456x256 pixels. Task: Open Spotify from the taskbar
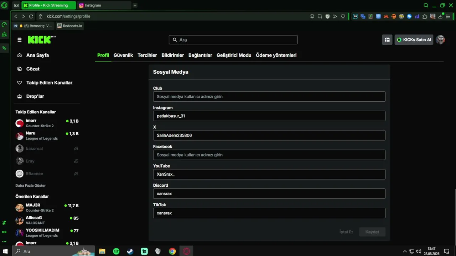pyautogui.click(x=116, y=251)
